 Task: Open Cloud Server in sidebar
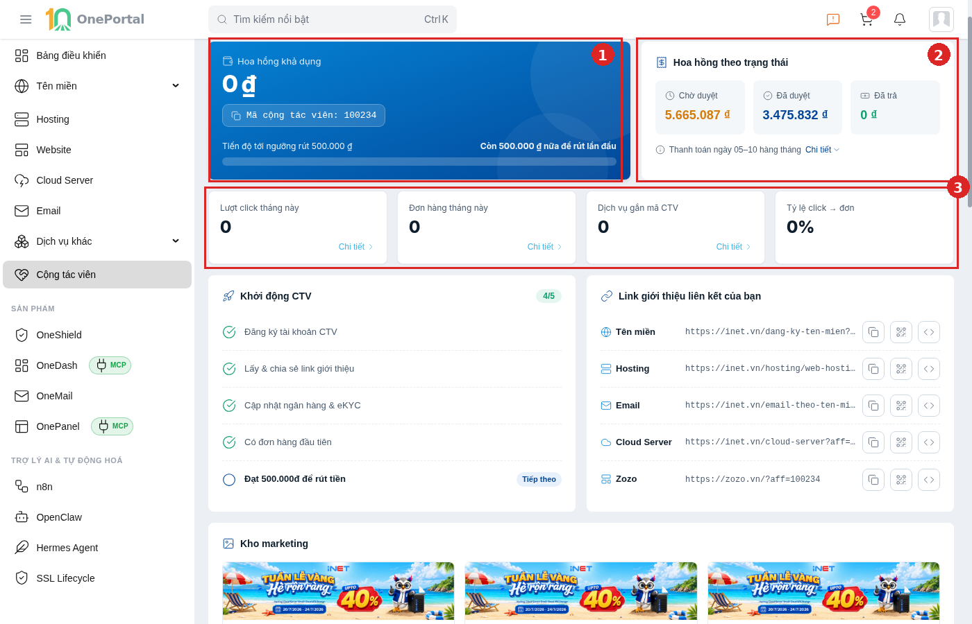point(97,180)
